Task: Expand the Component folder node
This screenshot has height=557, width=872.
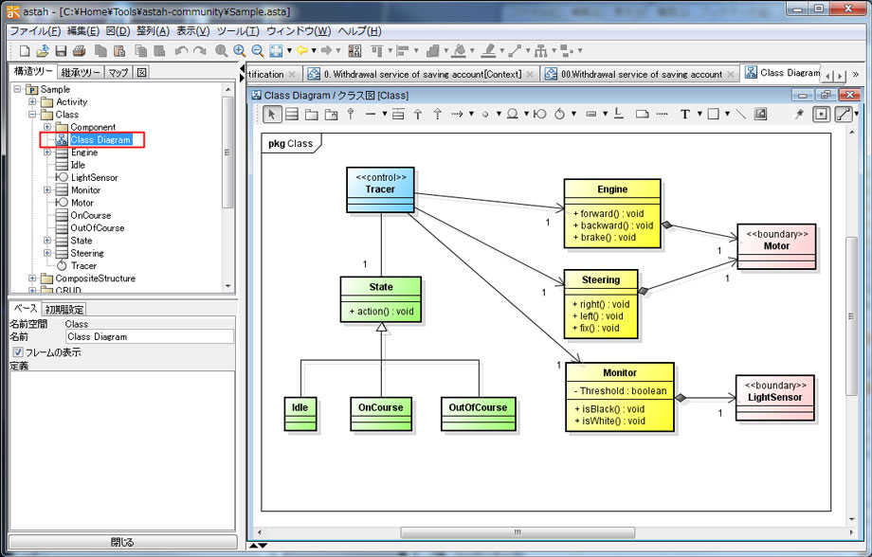Action: coord(47,127)
